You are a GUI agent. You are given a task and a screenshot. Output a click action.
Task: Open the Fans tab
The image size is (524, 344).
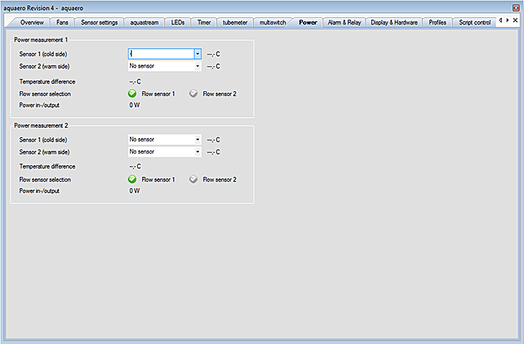[x=63, y=22]
